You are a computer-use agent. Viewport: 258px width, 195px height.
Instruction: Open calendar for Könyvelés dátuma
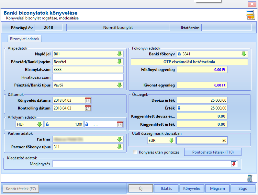tap(88, 100)
